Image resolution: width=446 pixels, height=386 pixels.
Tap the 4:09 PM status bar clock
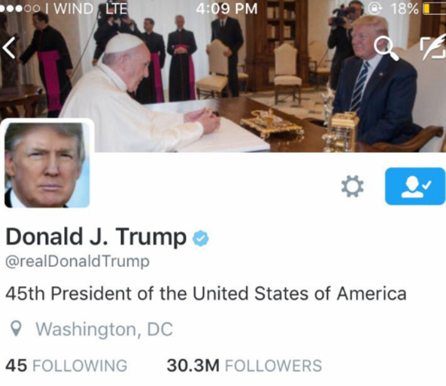click(227, 8)
